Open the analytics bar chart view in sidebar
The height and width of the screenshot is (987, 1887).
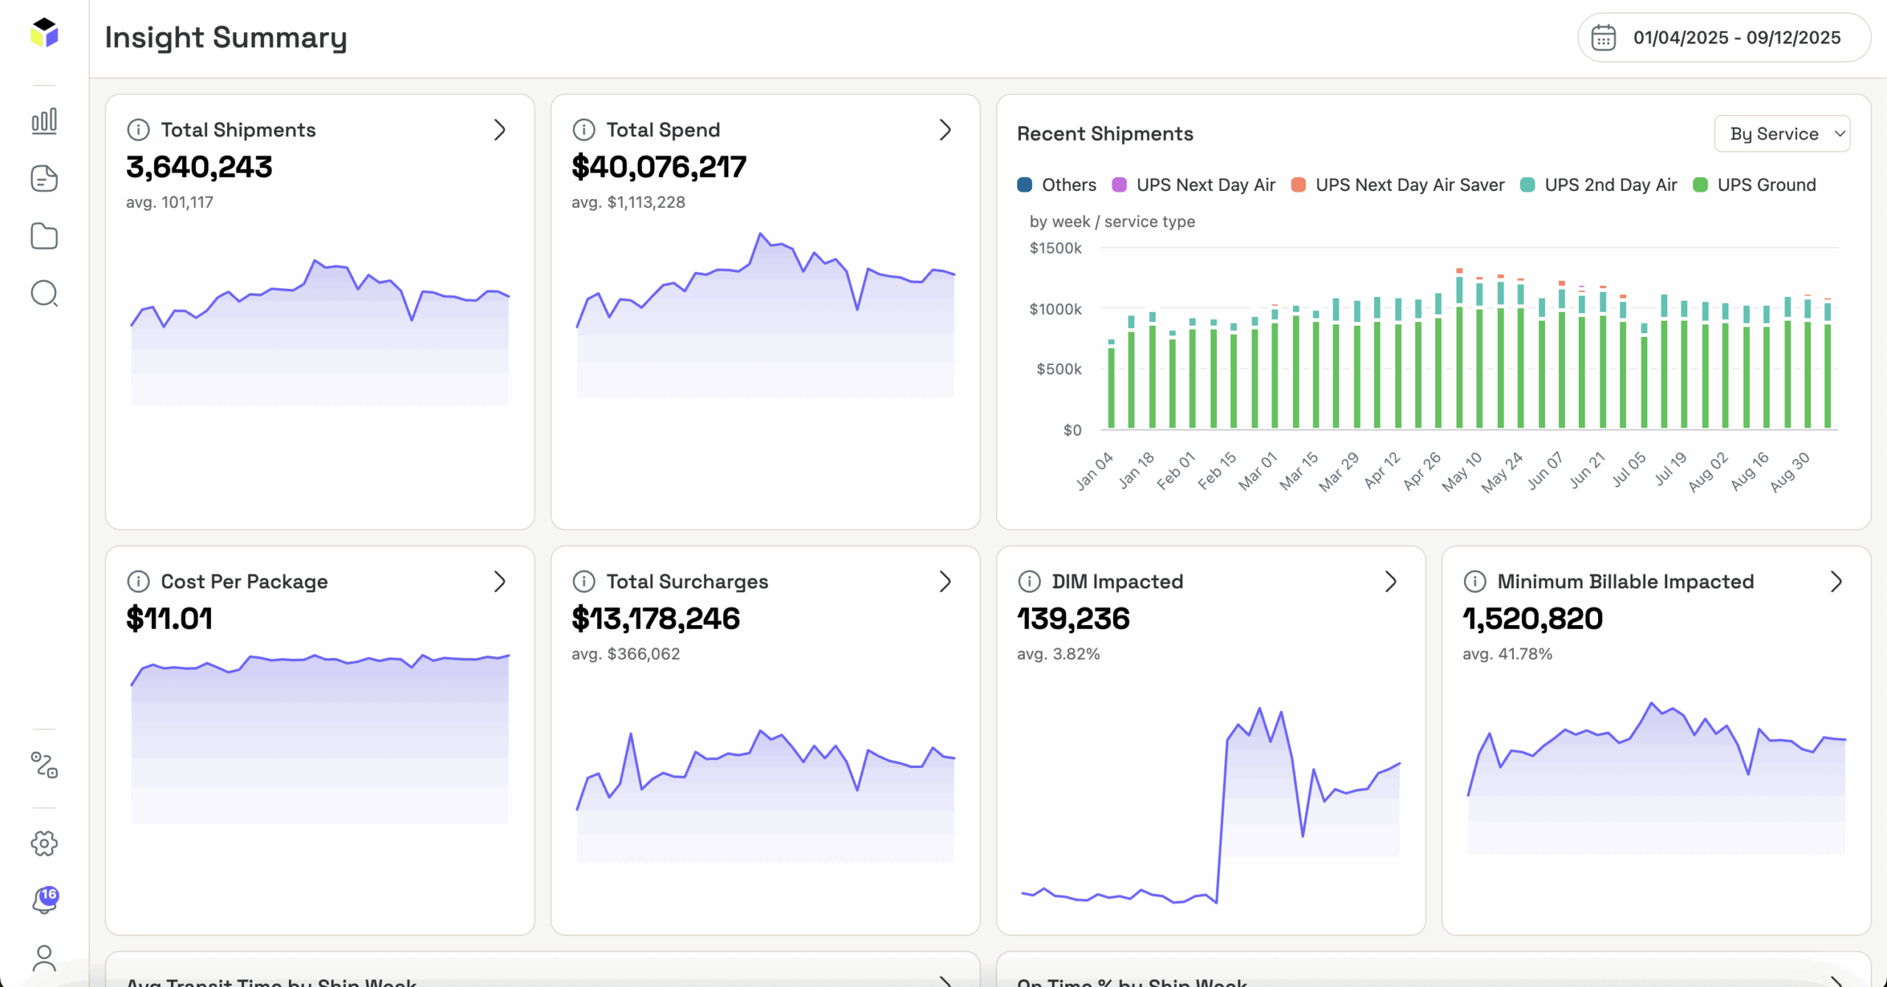point(44,120)
